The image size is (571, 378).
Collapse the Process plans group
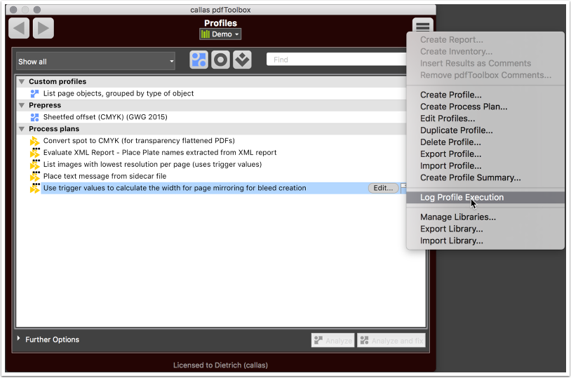[22, 129]
